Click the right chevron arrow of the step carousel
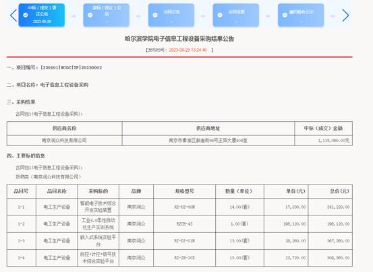Image resolution: width=373 pixels, height=272 pixels. click(x=345, y=15)
